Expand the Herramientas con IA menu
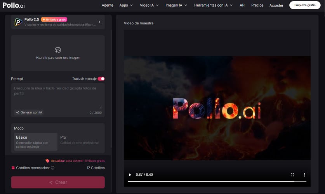 tap(213, 5)
